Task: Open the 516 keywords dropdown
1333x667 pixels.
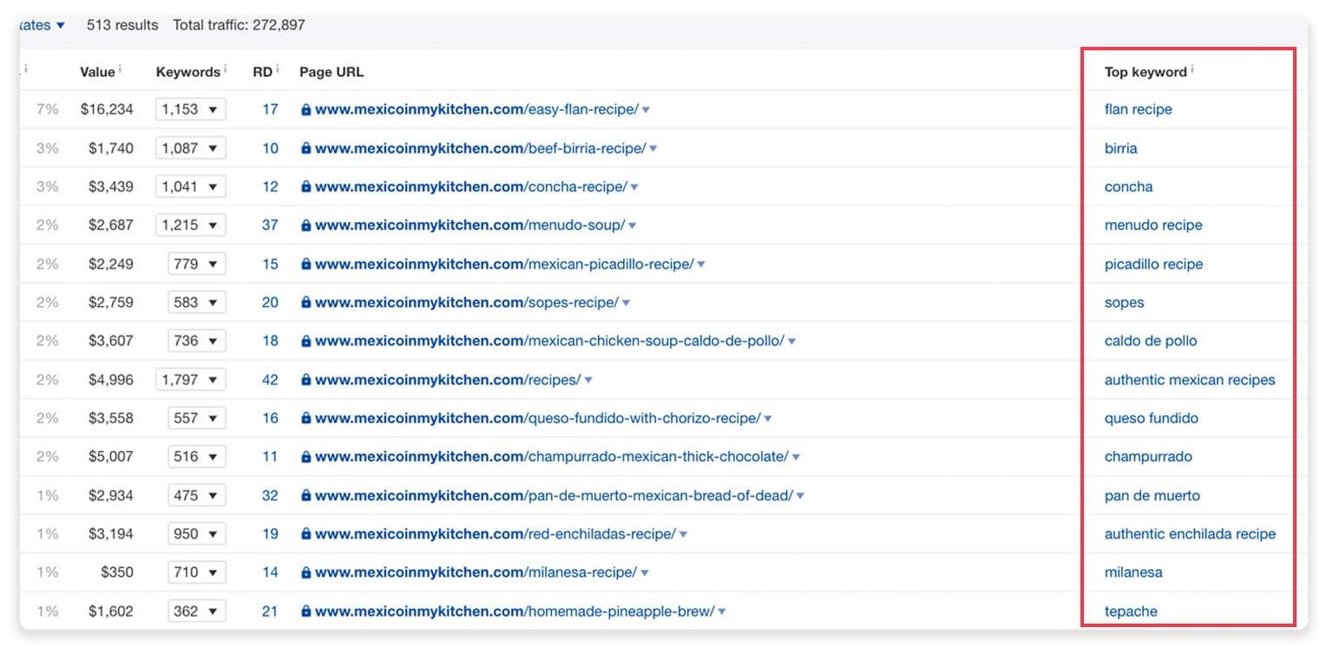Action: click(197, 456)
